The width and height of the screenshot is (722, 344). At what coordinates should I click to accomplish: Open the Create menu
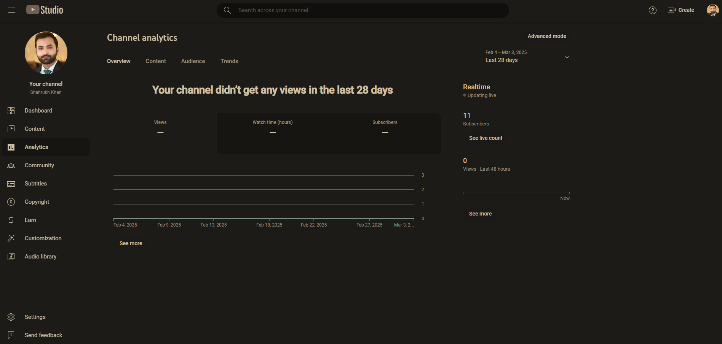coord(681,10)
